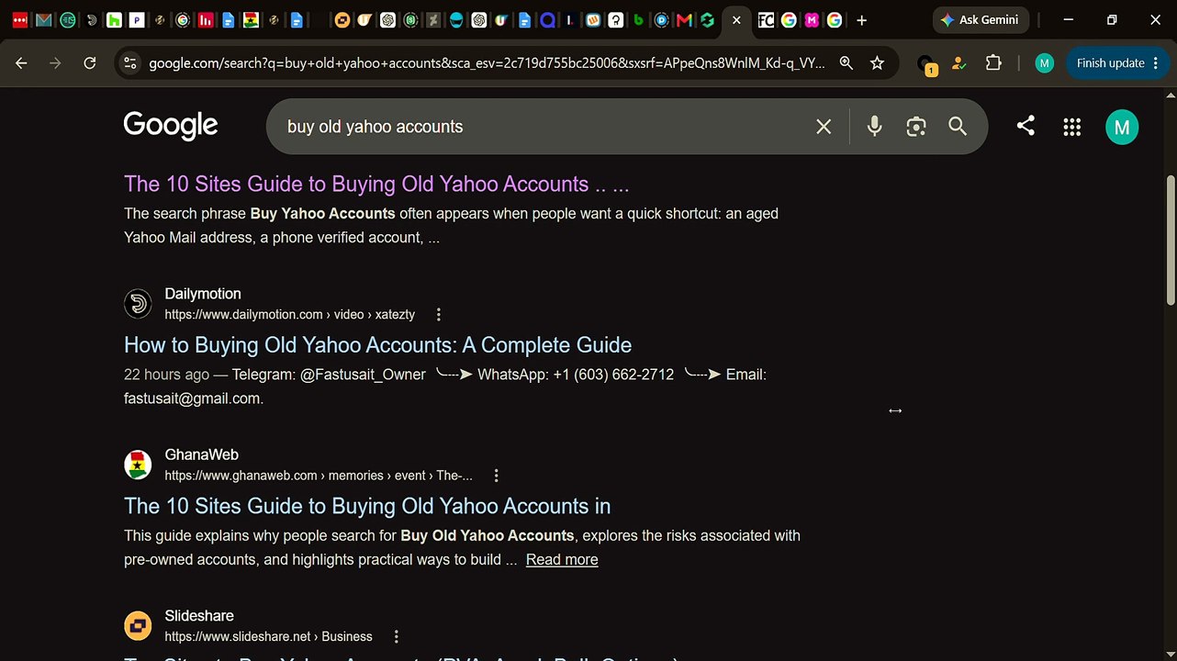This screenshot has height=661, width=1177.
Task: Open the Google apps grid
Action: click(1071, 127)
